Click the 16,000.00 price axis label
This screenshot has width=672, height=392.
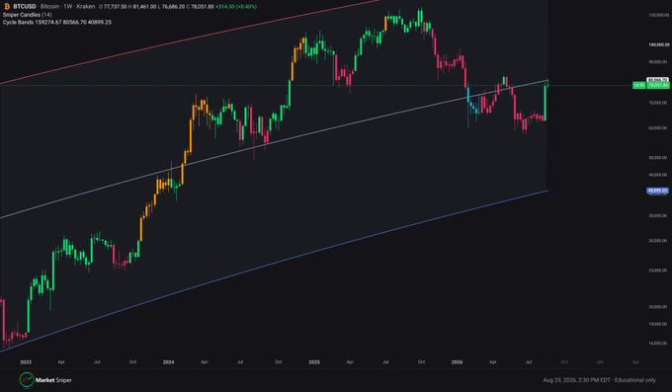point(659,343)
